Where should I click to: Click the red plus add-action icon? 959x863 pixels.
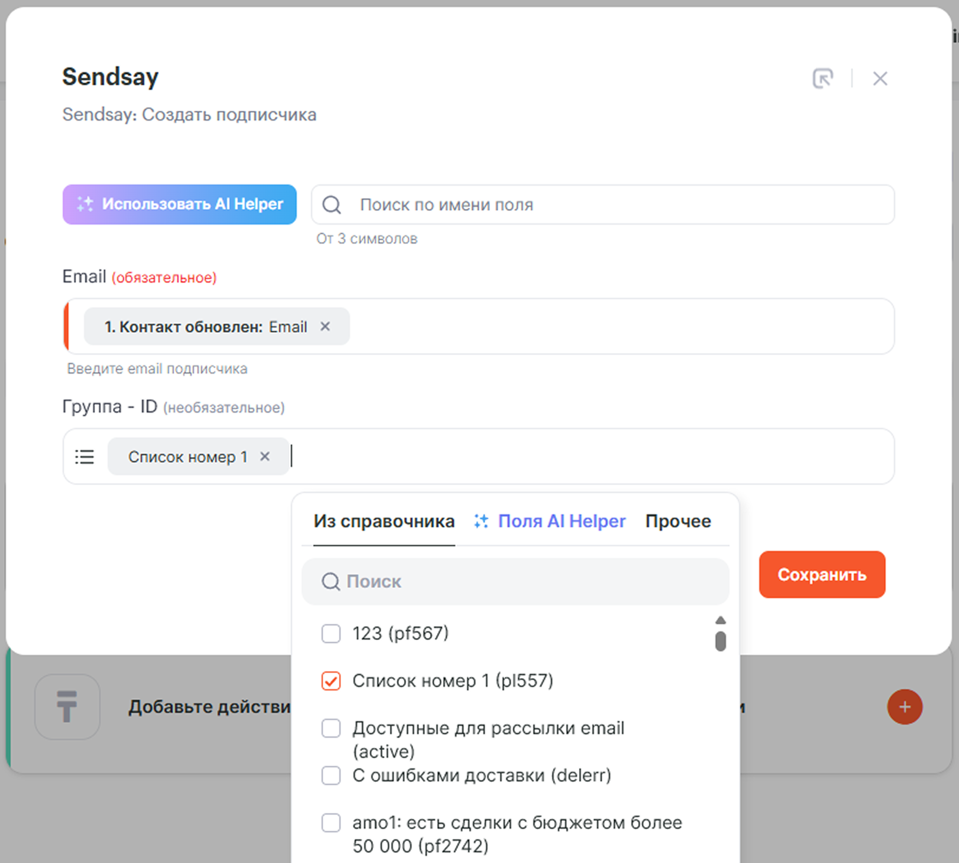(904, 706)
